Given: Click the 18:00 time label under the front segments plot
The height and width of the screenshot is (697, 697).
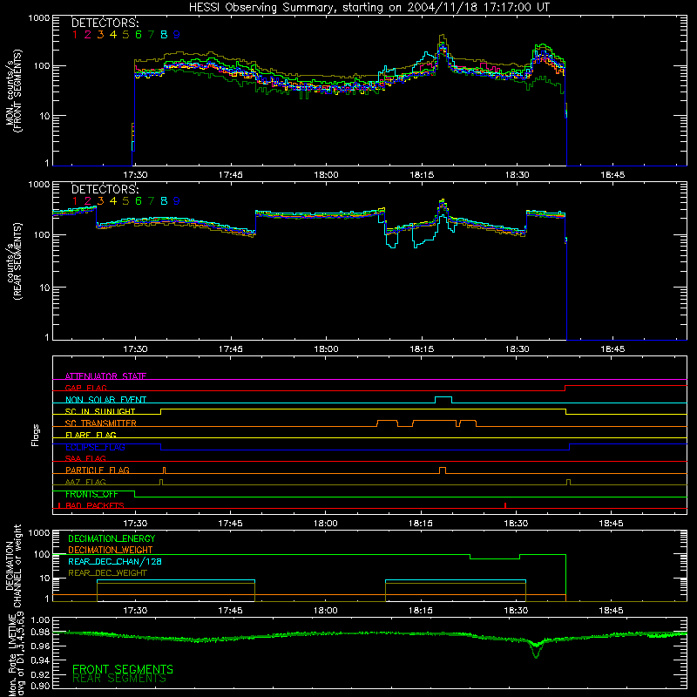Looking at the screenshot, I should click(326, 175).
